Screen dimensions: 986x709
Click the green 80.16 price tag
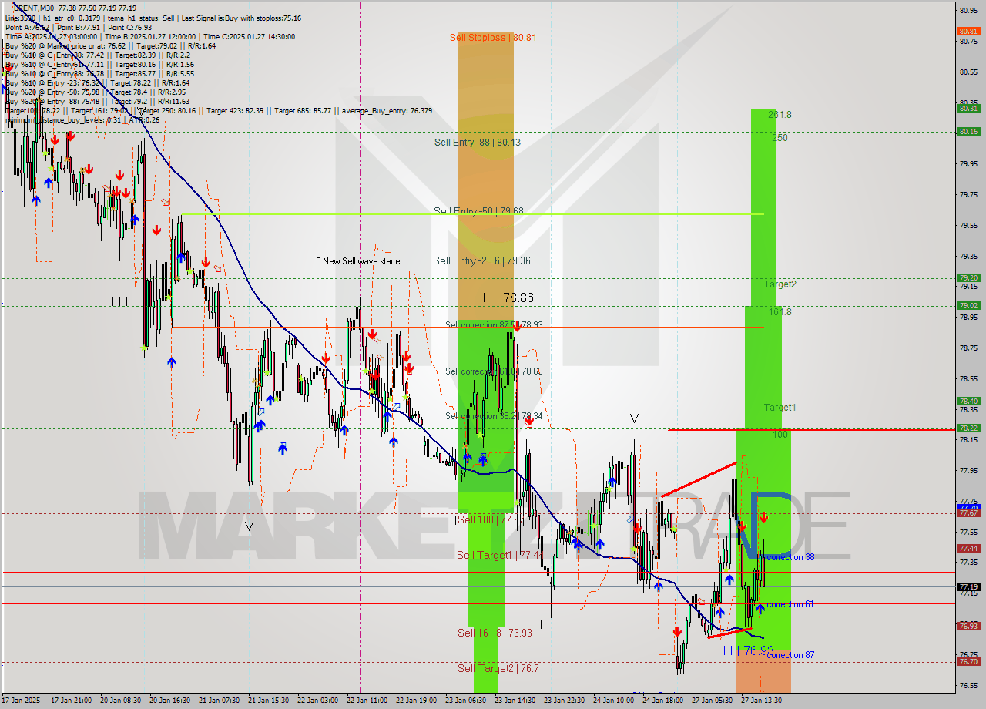click(968, 131)
